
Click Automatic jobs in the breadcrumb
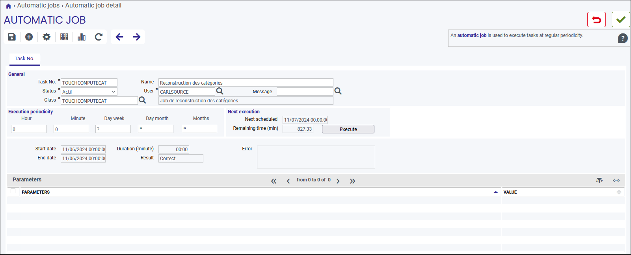coord(38,6)
